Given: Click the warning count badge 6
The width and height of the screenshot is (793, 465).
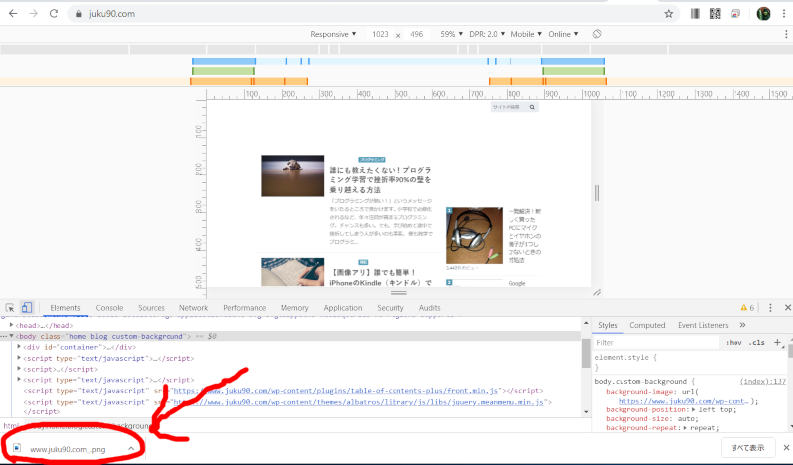Looking at the screenshot, I should (x=747, y=307).
